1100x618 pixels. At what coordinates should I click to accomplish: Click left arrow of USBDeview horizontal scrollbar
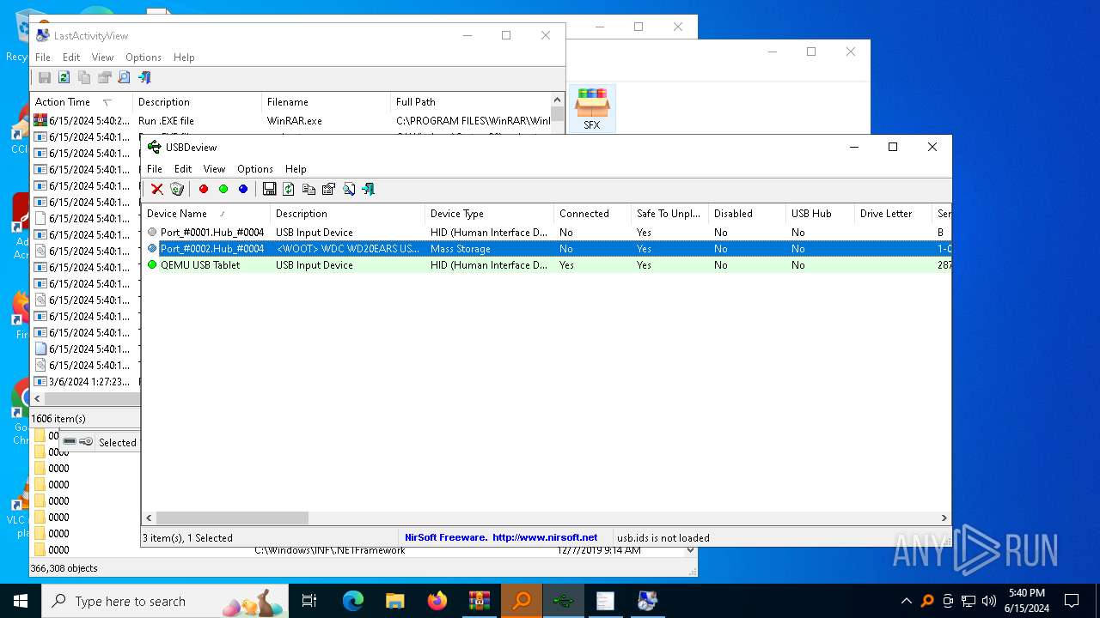tap(150, 518)
